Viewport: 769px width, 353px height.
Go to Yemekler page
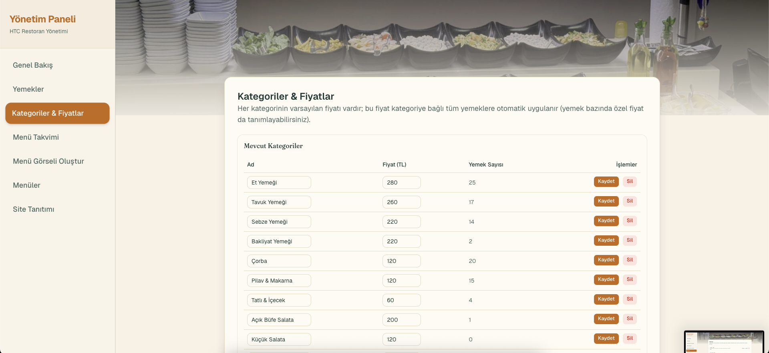pyautogui.click(x=57, y=89)
